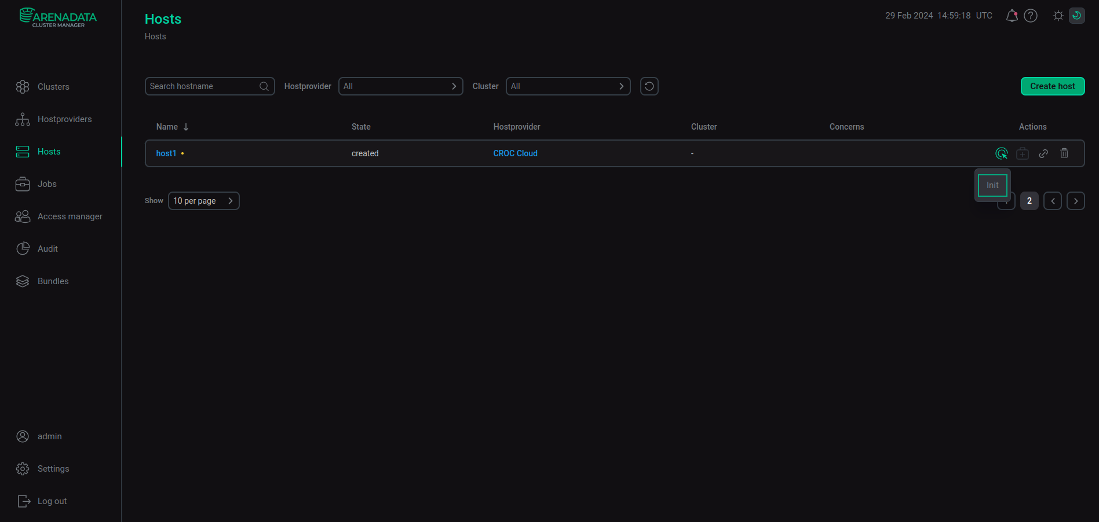The width and height of the screenshot is (1099, 522).
Task: Click the Hostprovider column header
Action: pyautogui.click(x=517, y=127)
